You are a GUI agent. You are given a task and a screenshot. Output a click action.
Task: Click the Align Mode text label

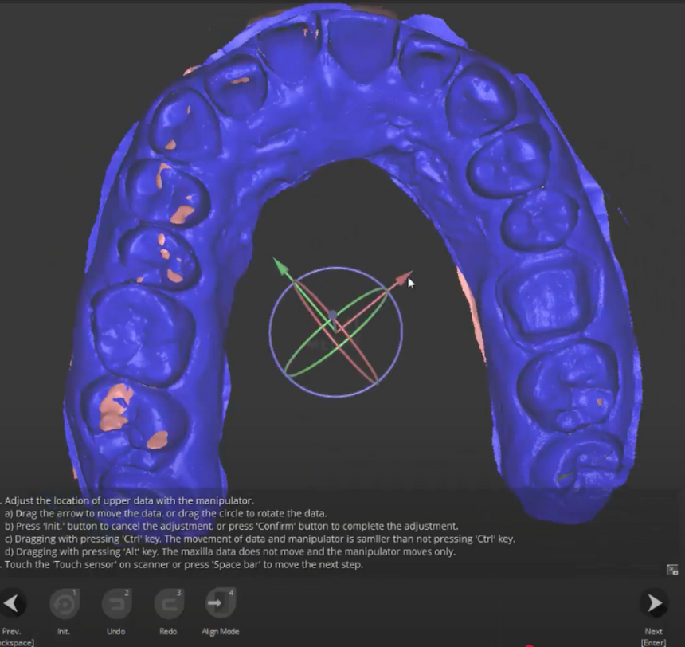coord(220,631)
